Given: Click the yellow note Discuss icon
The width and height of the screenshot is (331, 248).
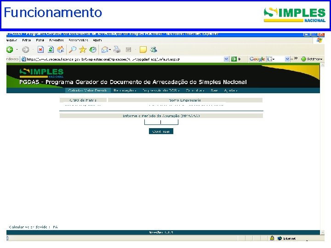Looking at the screenshot, I should 143,50.
